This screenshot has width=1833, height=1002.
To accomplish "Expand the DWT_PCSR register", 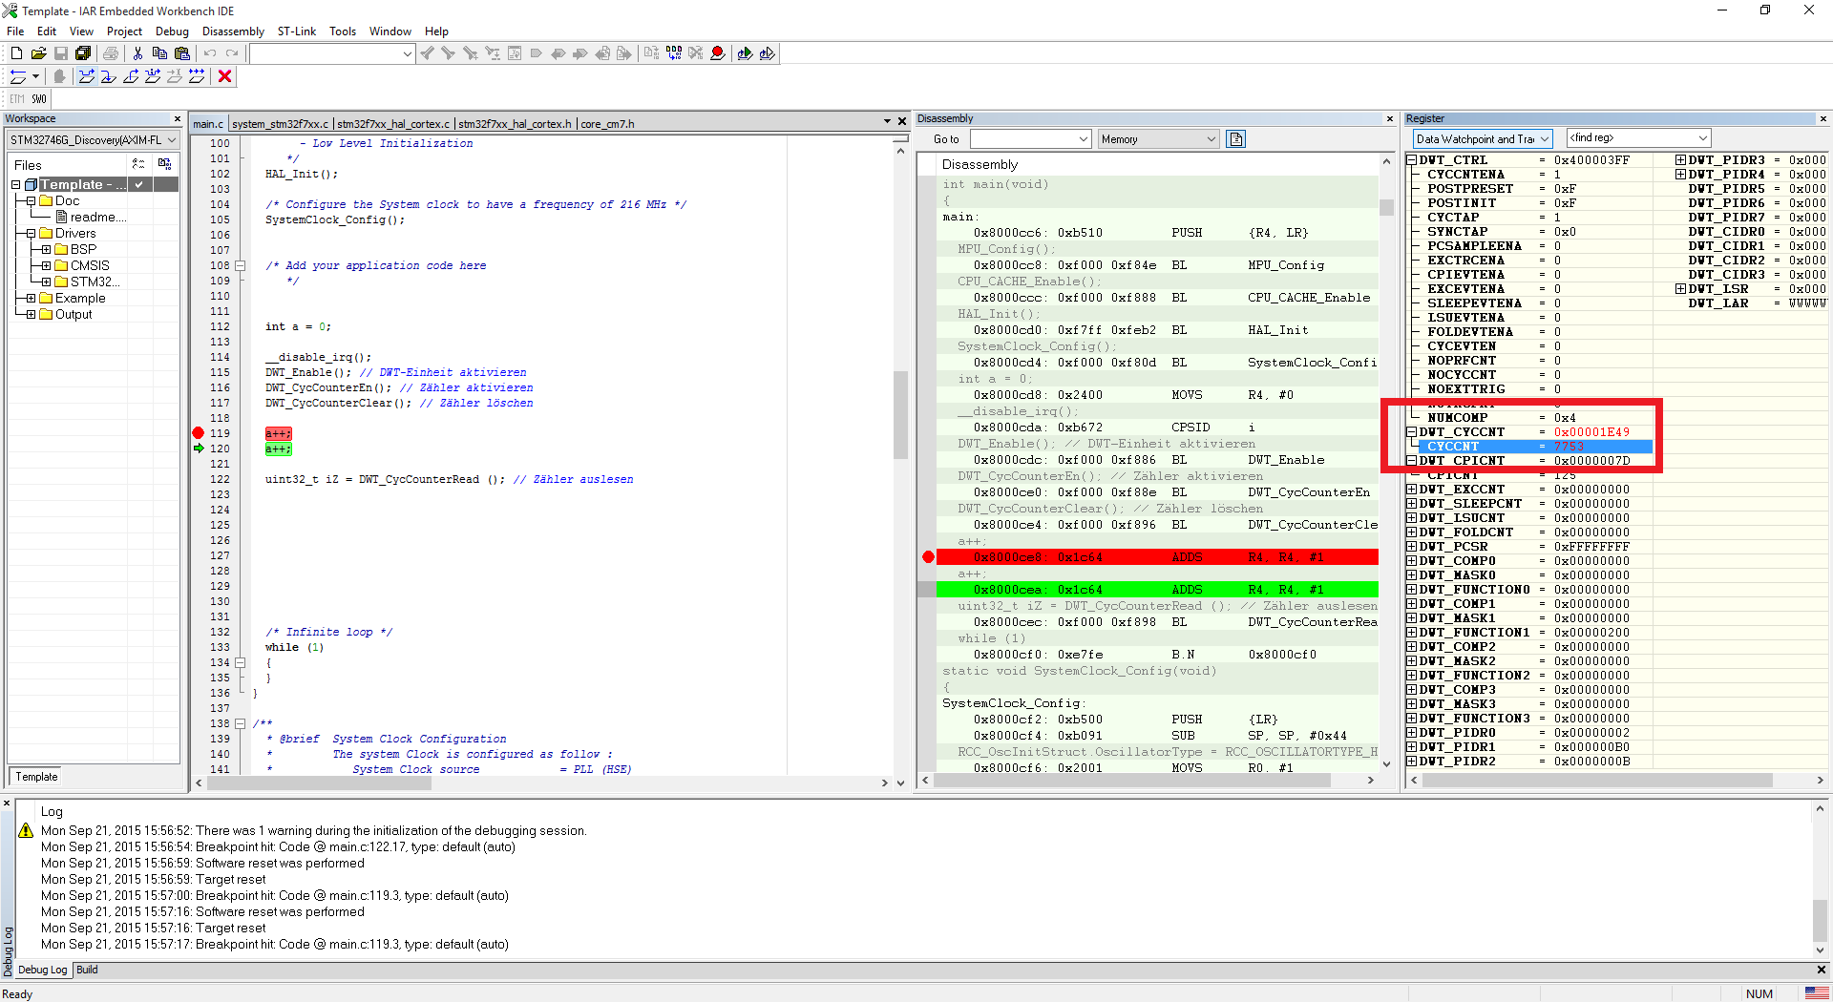I will [1412, 547].
